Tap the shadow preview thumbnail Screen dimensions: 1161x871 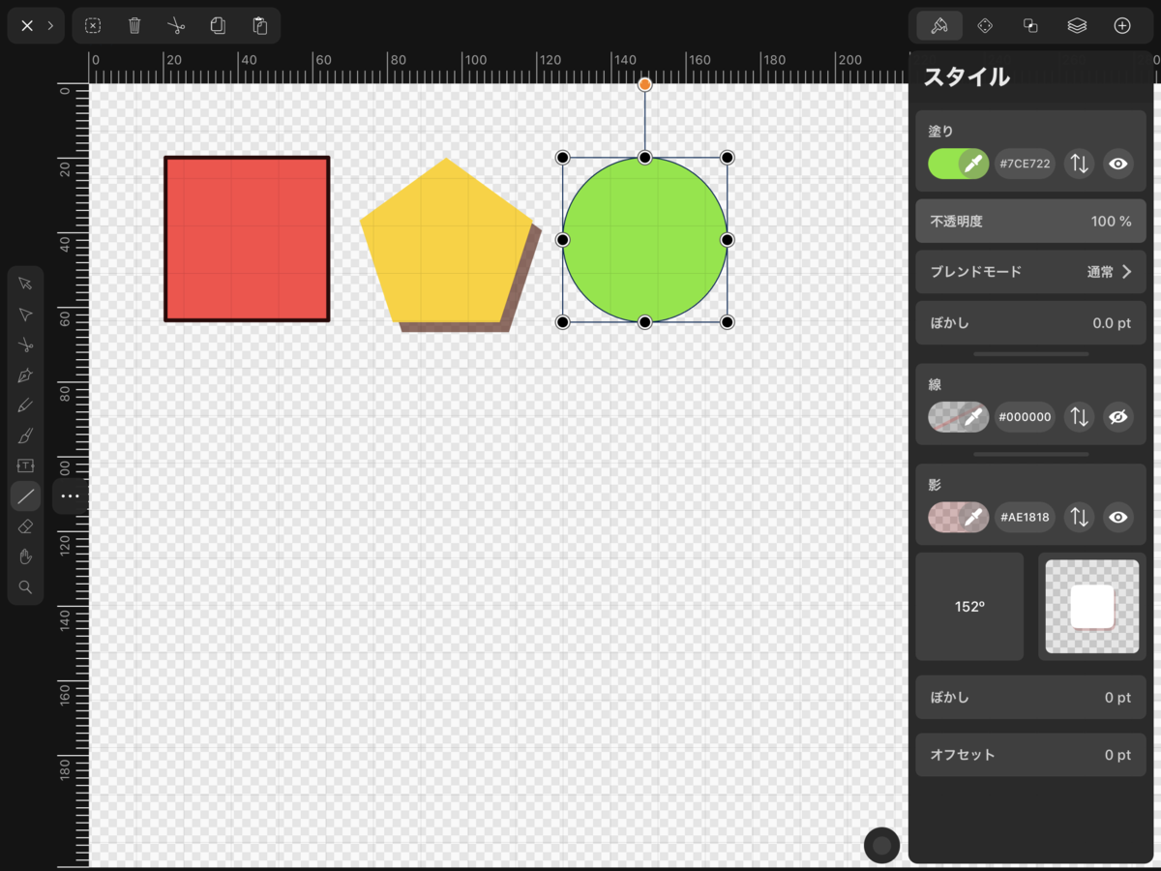tap(1092, 607)
